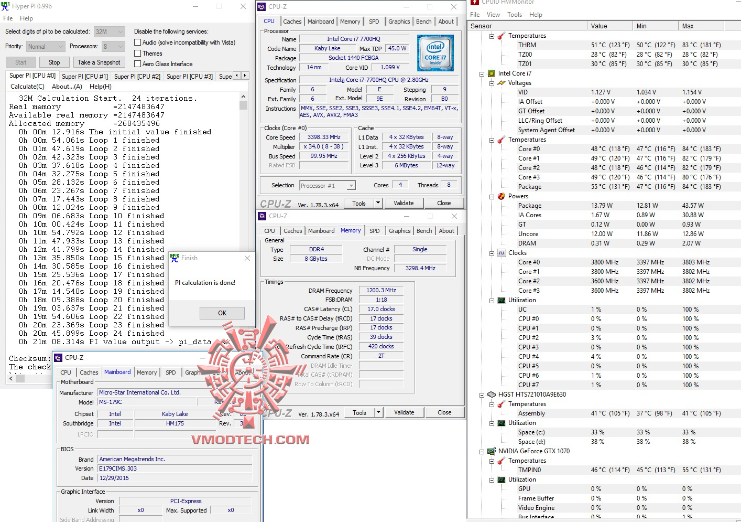
Task: Click the thermometer icon under NVIDIA GeForce GTX 1070
Action: [x=502, y=461]
